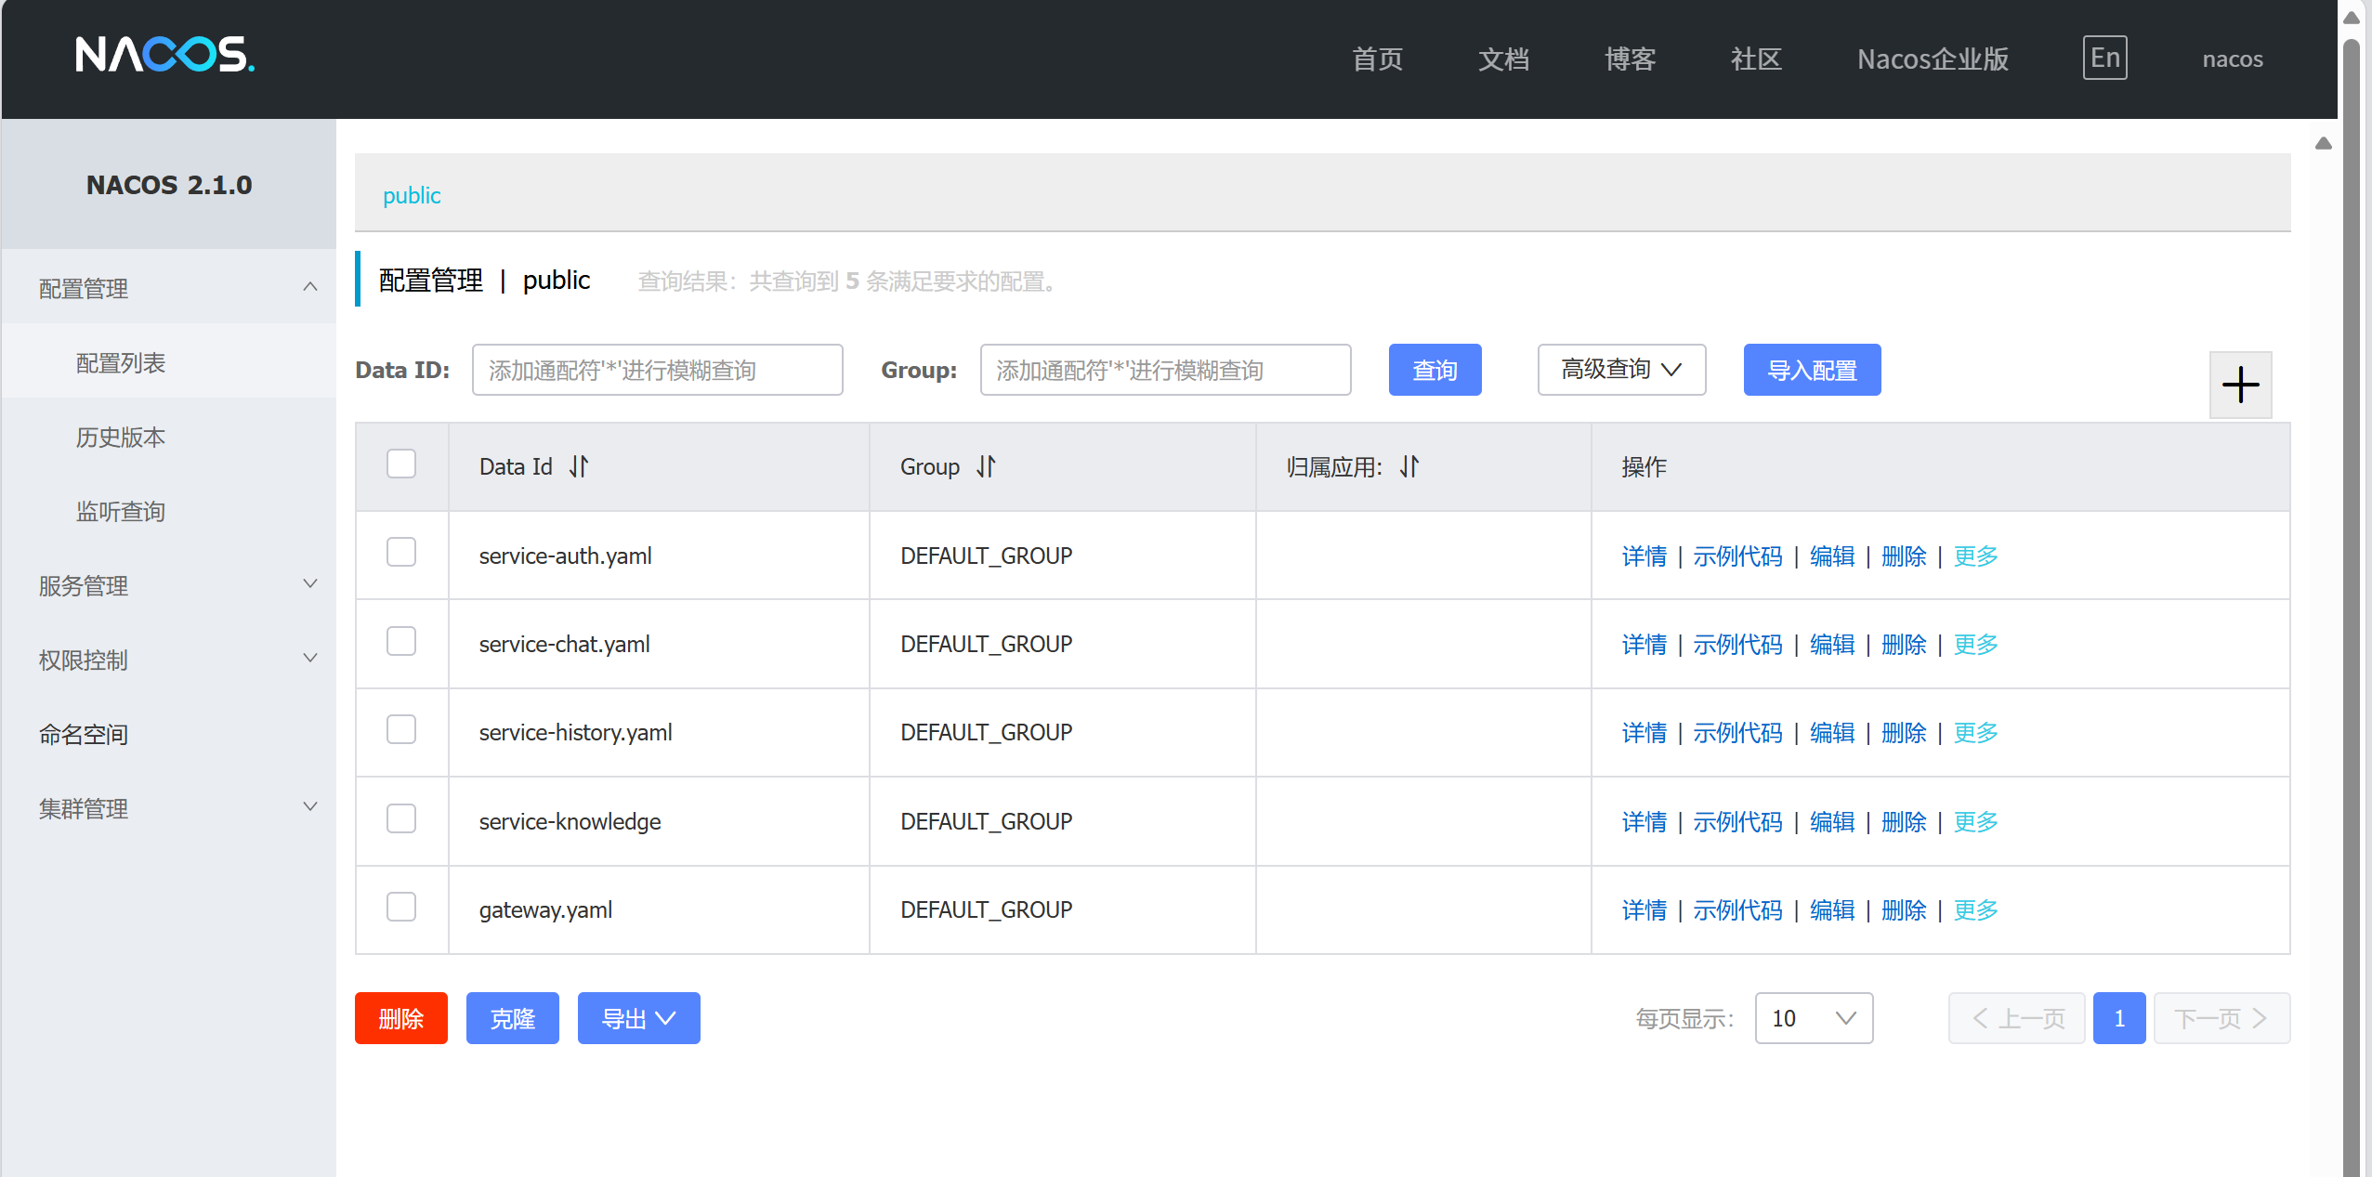Go to page 1 in pagination
2372x1177 pixels.
click(2118, 1018)
